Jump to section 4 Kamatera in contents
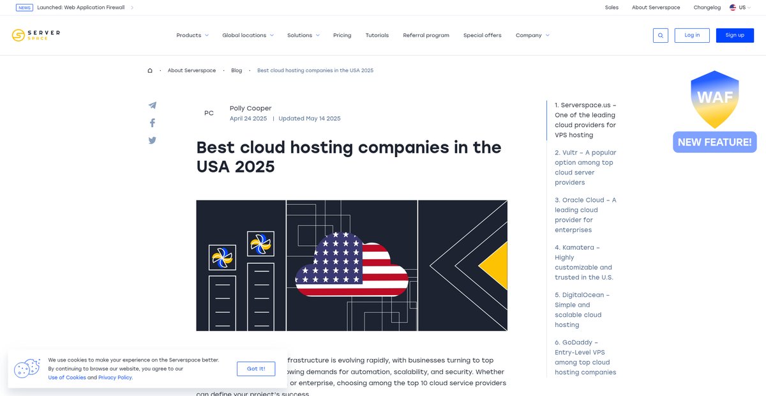 tap(584, 262)
